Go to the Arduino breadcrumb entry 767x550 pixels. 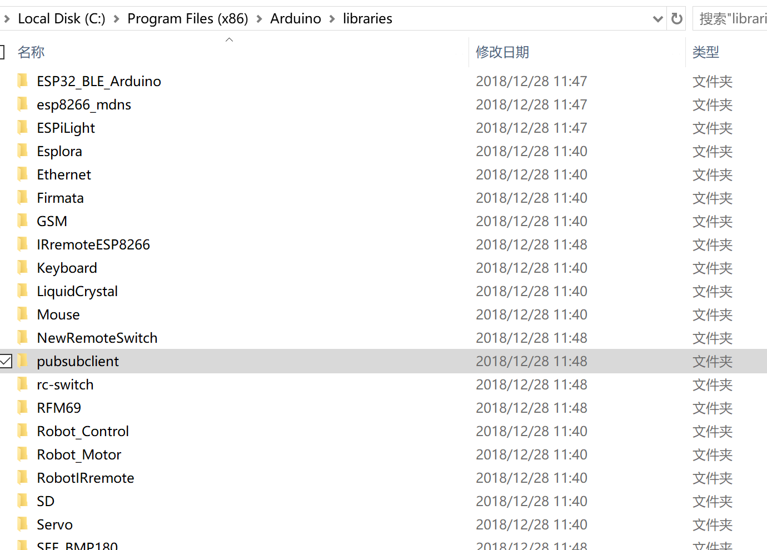point(295,18)
